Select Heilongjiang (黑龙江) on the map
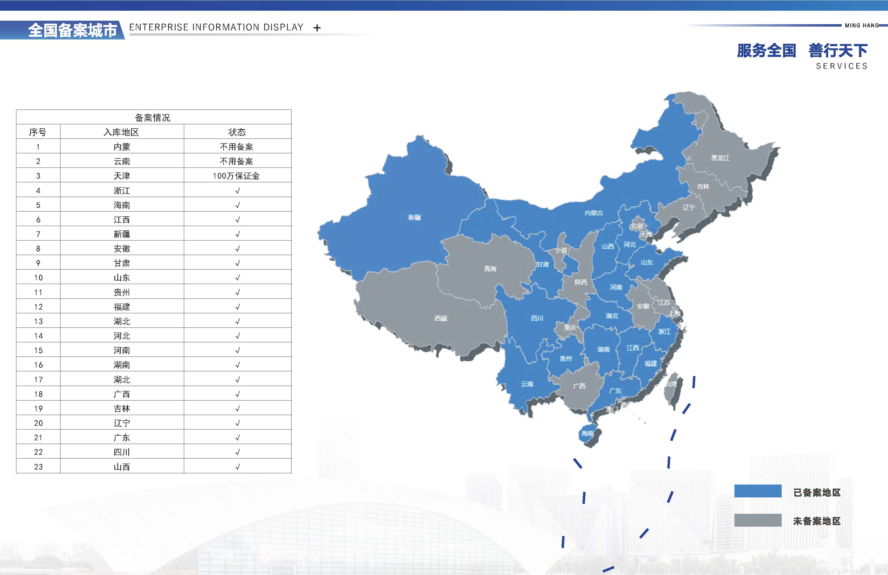The image size is (888, 575). 720,158
